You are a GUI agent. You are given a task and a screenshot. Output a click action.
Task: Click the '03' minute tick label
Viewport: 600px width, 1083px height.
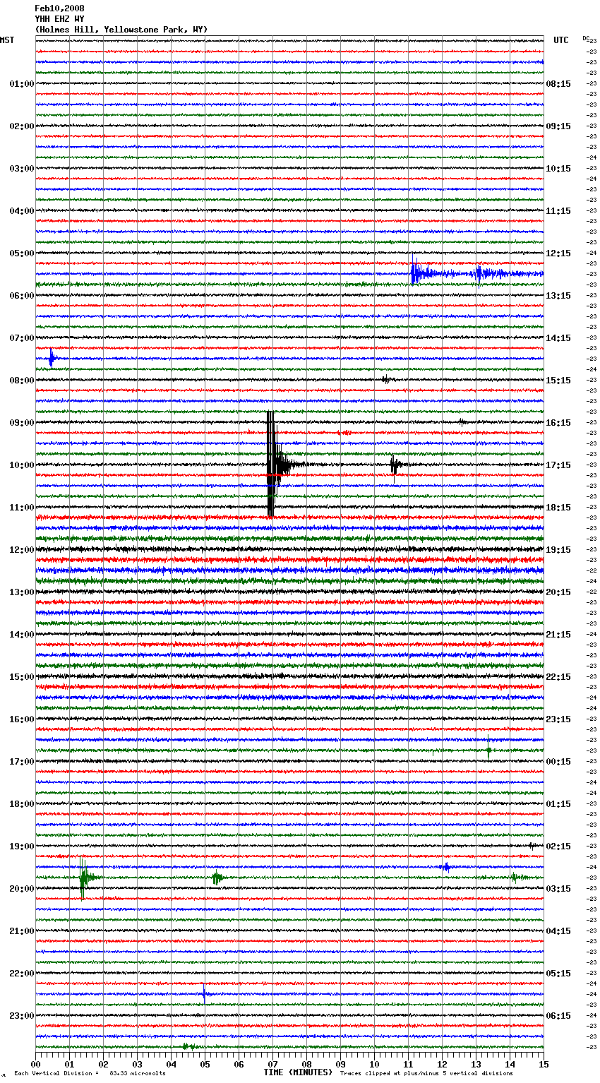(137, 1064)
